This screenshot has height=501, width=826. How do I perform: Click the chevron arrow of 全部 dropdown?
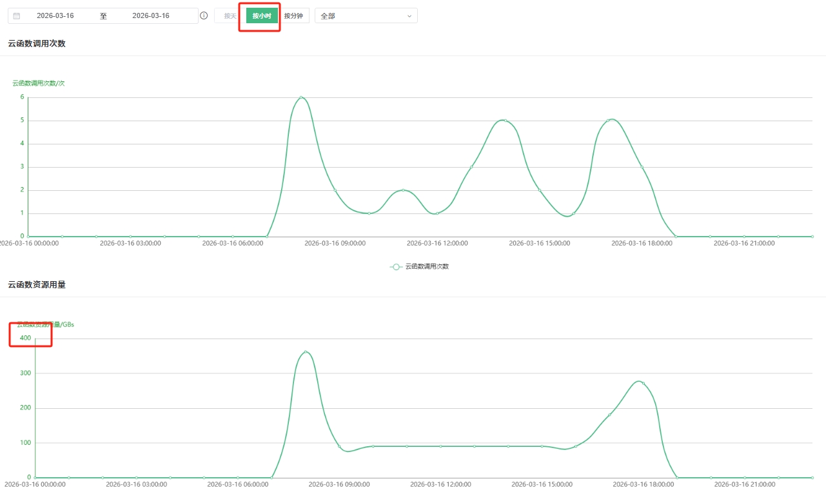click(409, 16)
